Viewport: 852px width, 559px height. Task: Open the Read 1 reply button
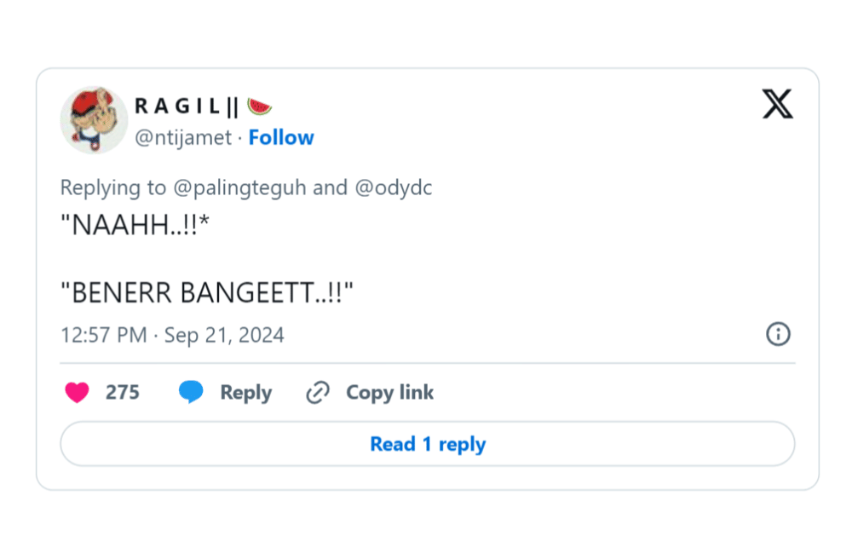pyautogui.click(x=428, y=444)
